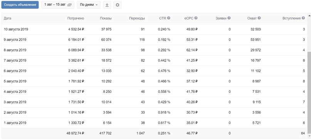Select the 10 августа 2019 row
The width and height of the screenshot is (311, 140).
(154, 30)
